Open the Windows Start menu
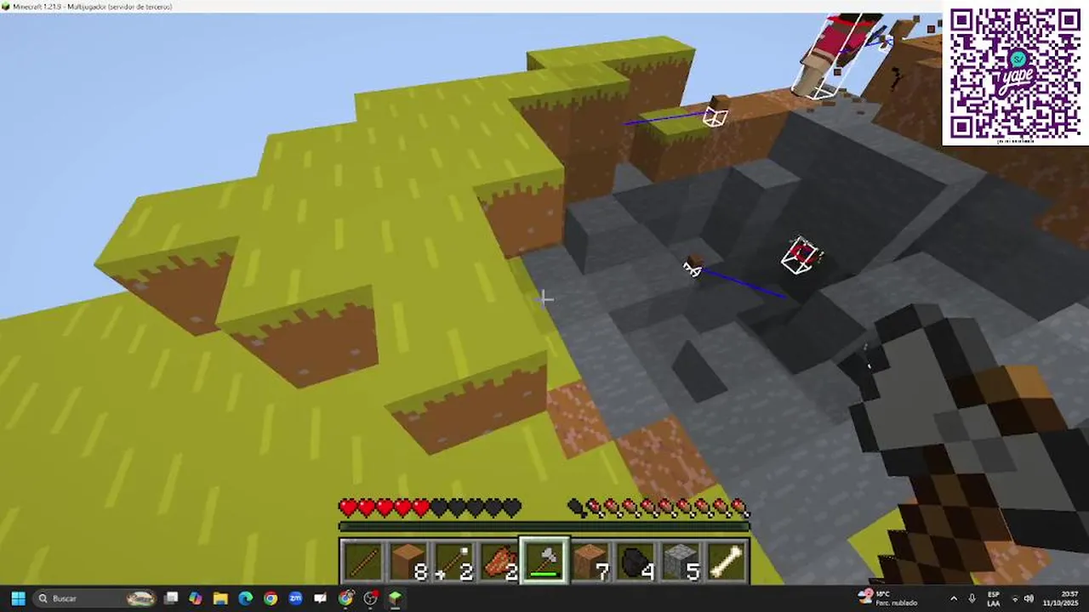The image size is (1089, 612). [x=18, y=598]
